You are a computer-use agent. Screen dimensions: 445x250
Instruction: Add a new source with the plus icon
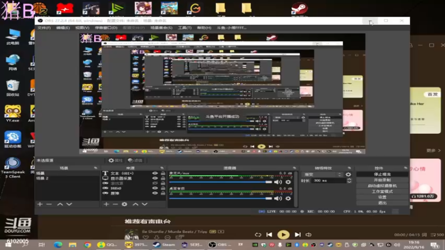pos(106,204)
